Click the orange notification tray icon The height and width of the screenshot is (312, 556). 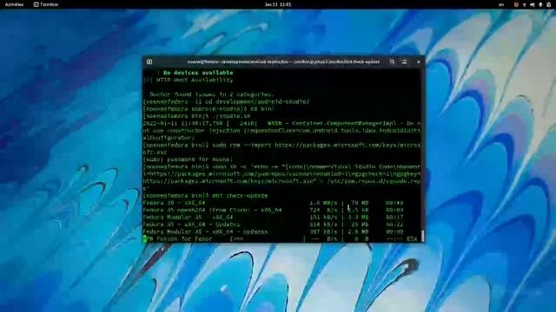click(x=516, y=4)
